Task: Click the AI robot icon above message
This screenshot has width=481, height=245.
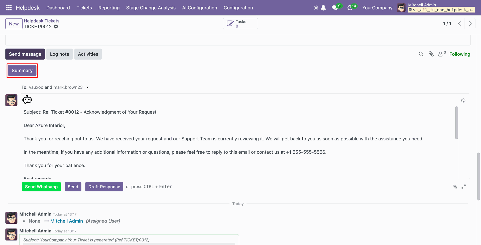Action: coord(27,100)
